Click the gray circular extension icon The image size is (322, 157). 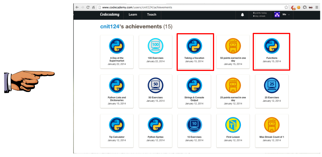coord(305,7)
